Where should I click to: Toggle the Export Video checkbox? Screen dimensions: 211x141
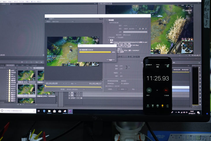108,37
